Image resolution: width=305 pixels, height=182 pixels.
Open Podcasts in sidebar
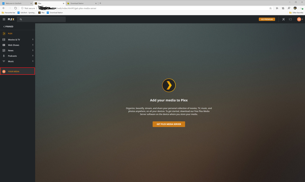coord(12,56)
